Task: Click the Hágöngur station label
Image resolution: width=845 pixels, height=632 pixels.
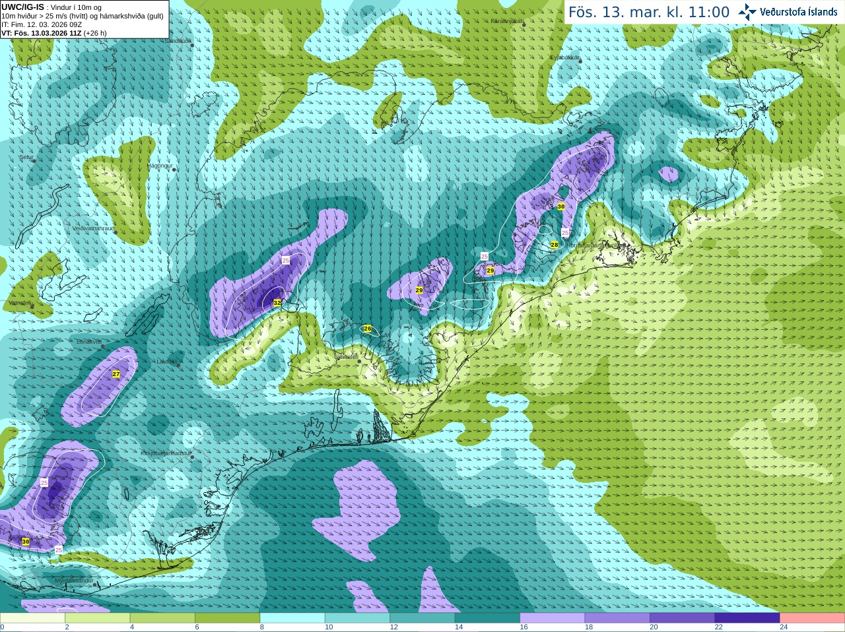Action: point(160,166)
